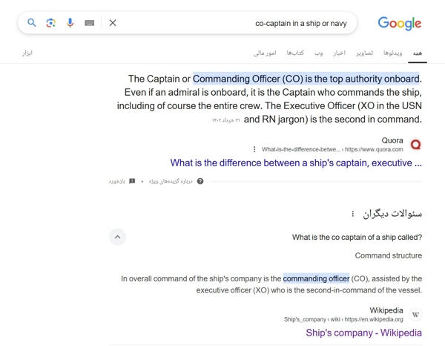445x346 pixels.
Task: Click the Quora favicon
Action: tap(415, 144)
